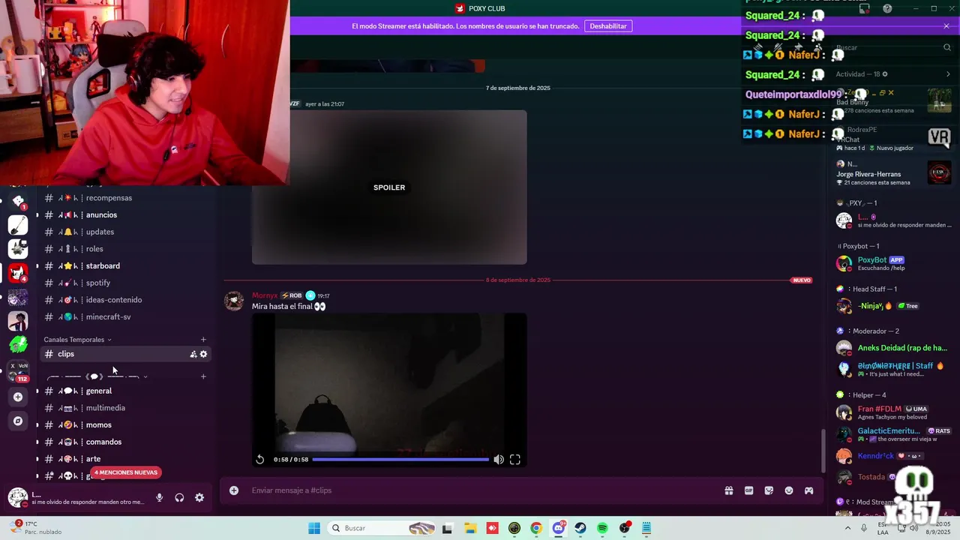Image resolution: width=960 pixels, height=540 pixels.
Task: Select the clips channel
Action: coord(126,354)
